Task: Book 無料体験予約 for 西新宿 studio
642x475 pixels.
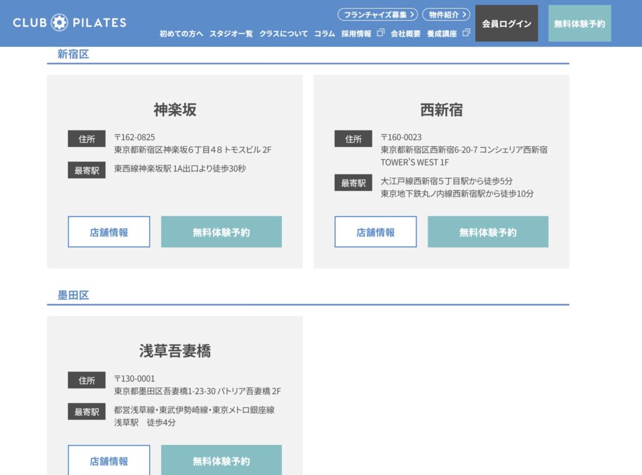Action: tap(488, 232)
